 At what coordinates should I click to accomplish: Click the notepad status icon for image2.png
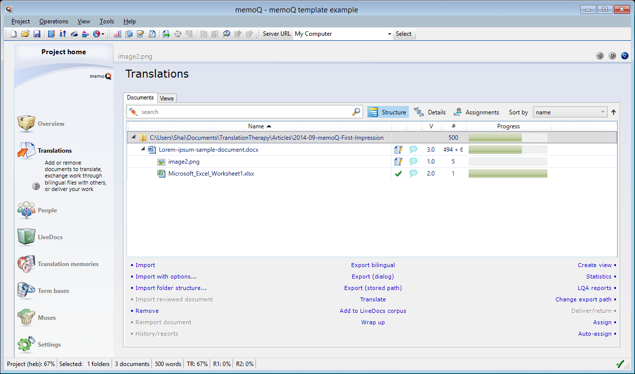click(398, 162)
